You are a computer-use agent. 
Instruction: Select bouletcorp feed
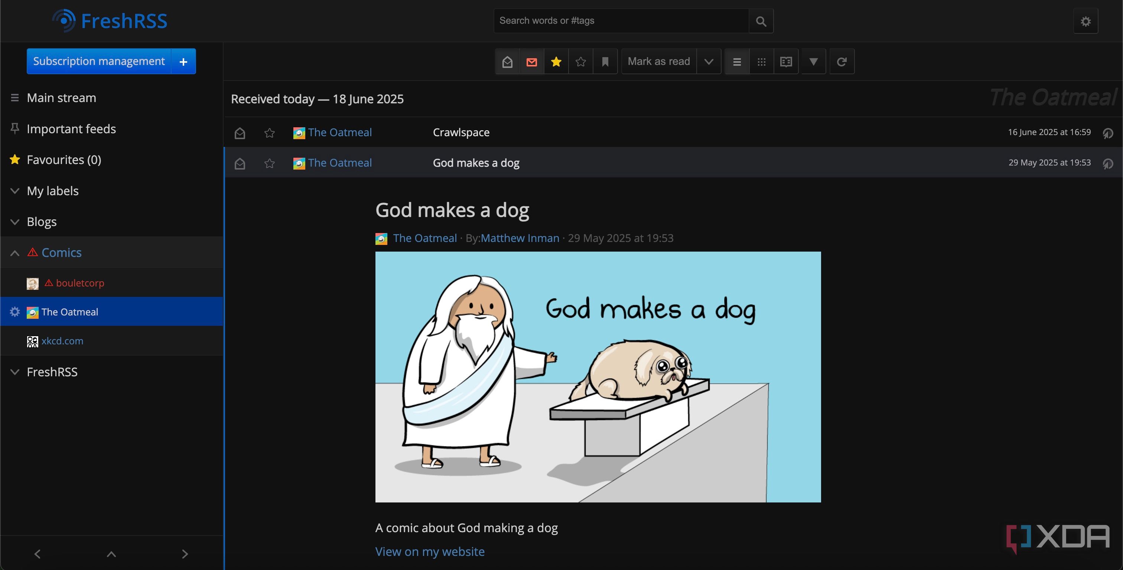[80, 283]
